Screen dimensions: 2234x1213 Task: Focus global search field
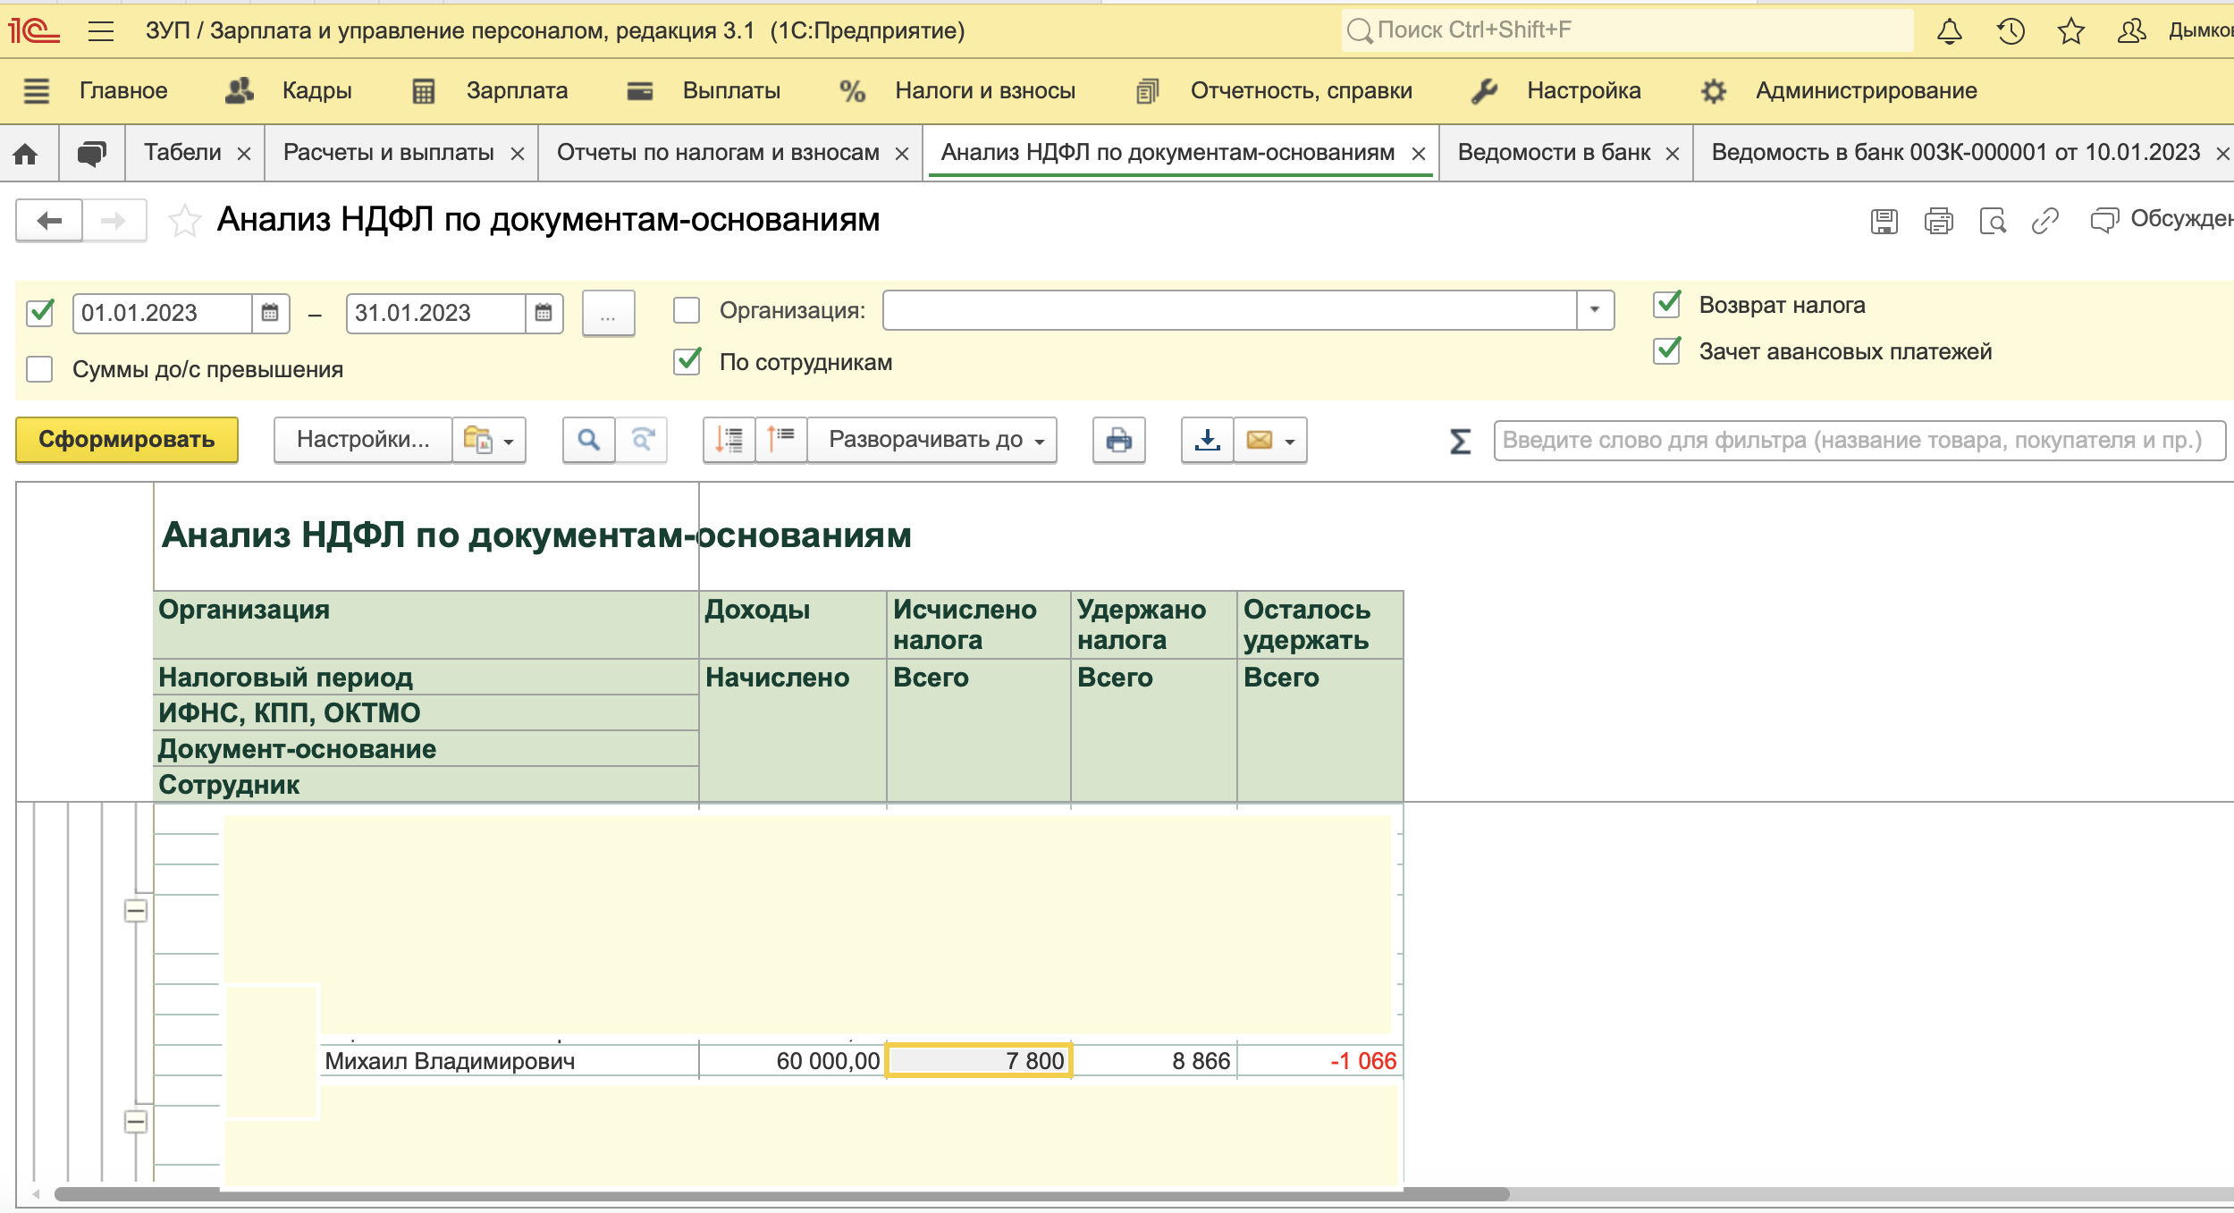click(1627, 30)
